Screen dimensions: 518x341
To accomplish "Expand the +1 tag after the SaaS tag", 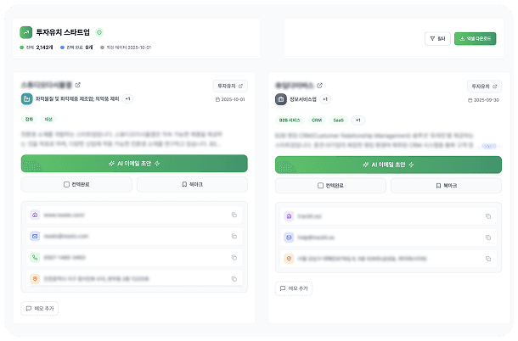I will point(358,120).
